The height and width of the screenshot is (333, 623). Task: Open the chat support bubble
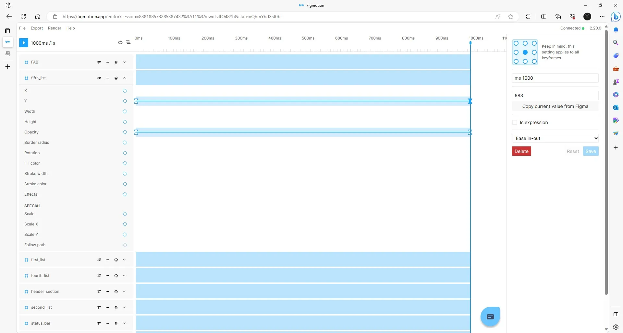(490, 316)
